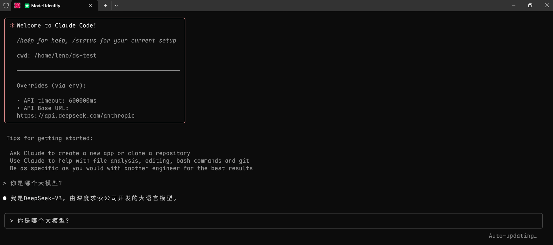Click the Debian swirl profile icon
Viewport: 553px width, 245px height.
[x=17, y=5]
